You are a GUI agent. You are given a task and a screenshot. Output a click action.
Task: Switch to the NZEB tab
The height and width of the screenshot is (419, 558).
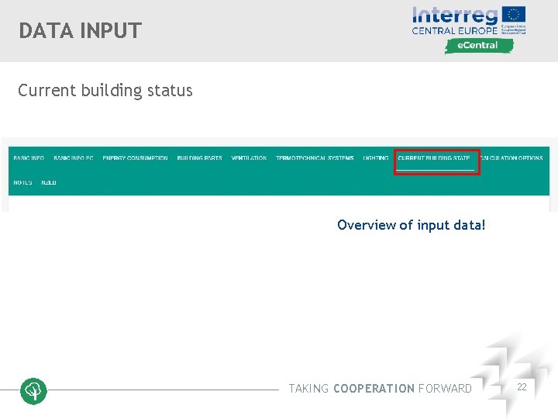[x=49, y=182]
